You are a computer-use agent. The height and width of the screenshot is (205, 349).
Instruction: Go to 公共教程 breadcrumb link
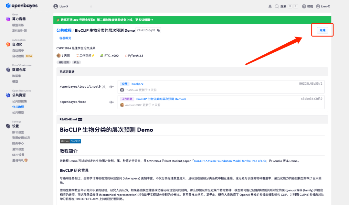pyautogui.click(x=64, y=30)
